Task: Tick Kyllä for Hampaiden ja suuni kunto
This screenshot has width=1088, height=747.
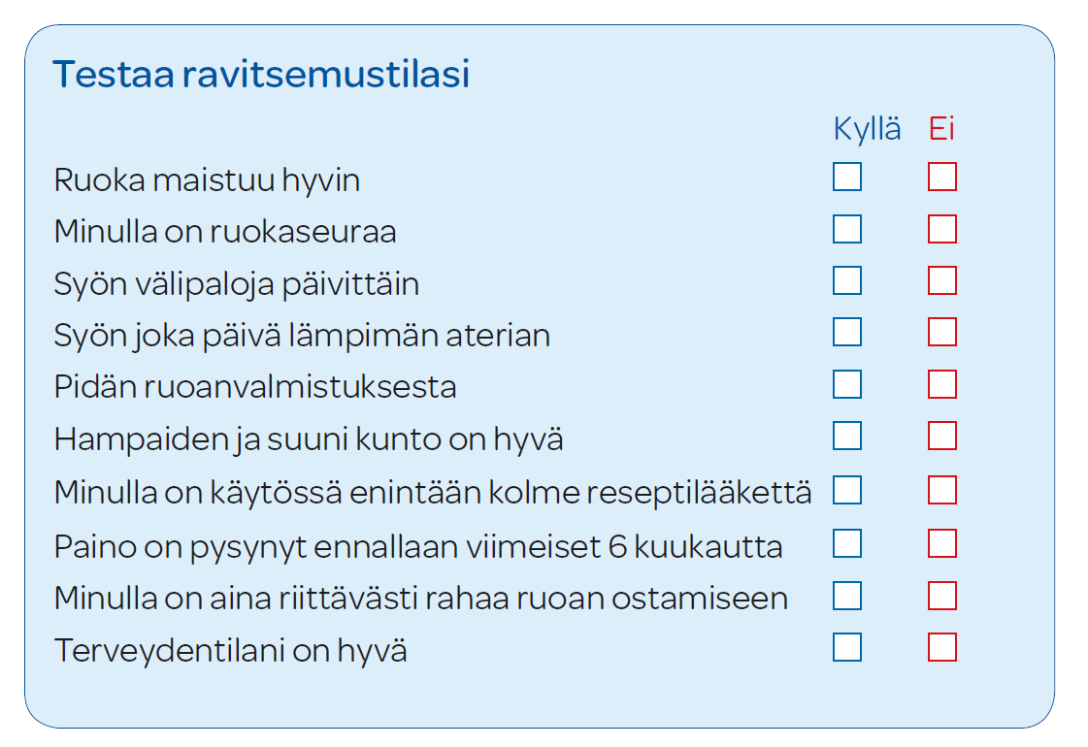Action: pyautogui.click(x=847, y=437)
